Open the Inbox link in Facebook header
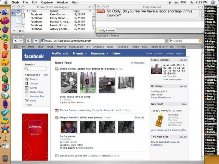This screenshot has width=219, height=164. 116,54
